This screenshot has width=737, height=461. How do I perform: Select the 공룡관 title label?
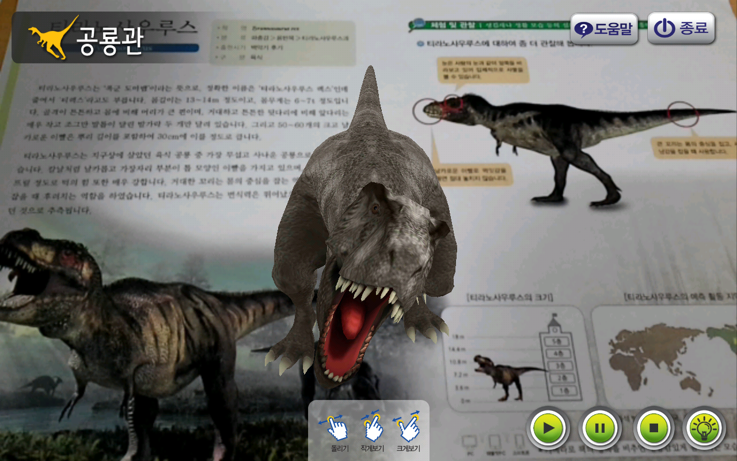(x=109, y=42)
